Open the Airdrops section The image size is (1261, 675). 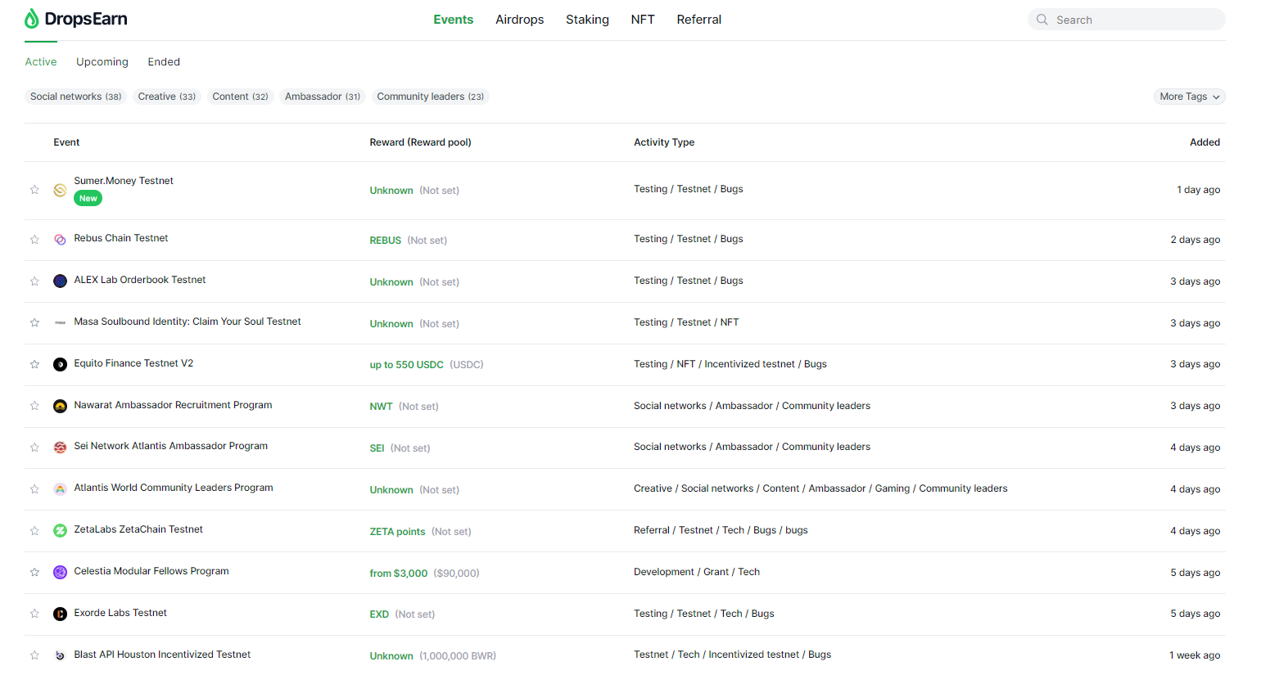pos(520,20)
